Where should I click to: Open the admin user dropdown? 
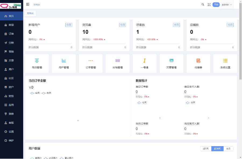[227, 5]
